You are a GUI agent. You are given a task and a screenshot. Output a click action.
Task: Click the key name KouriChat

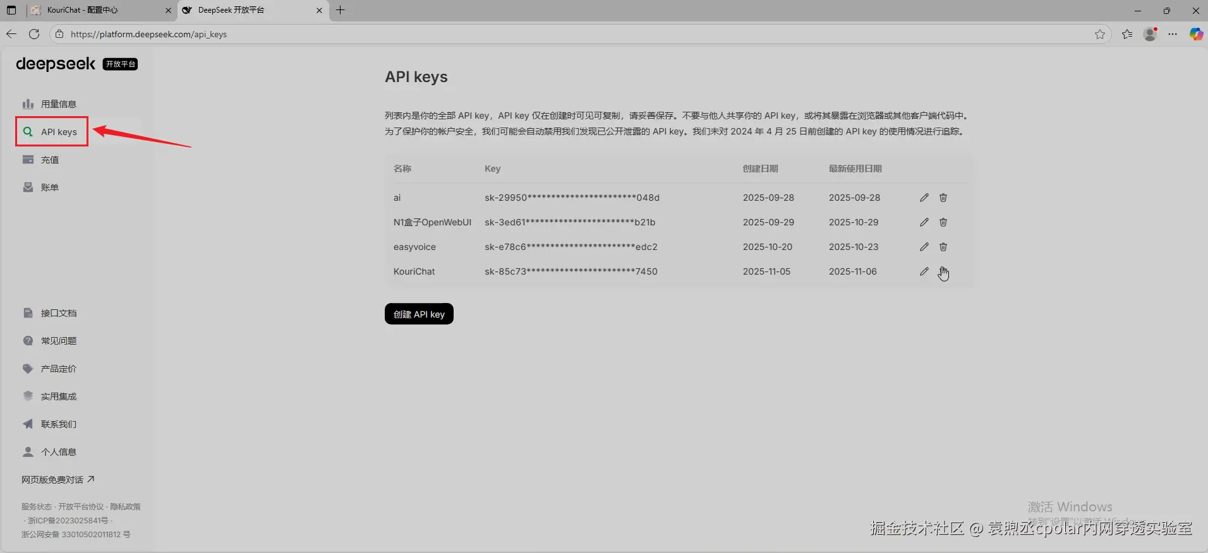click(x=414, y=271)
